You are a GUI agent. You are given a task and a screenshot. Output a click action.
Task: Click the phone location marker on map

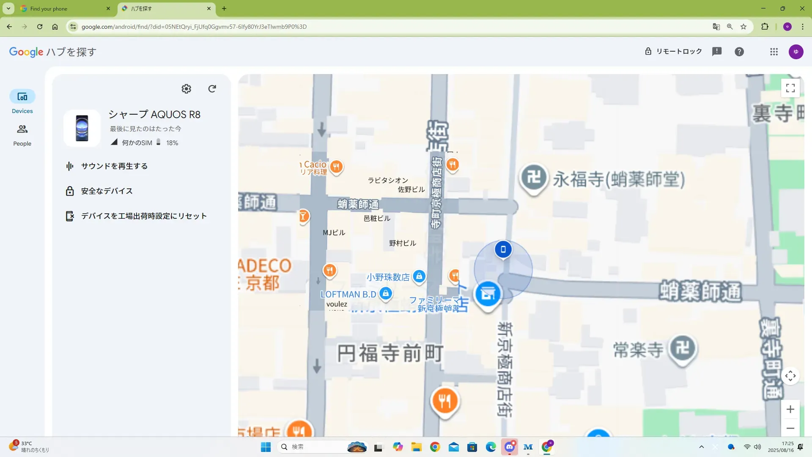[503, 249]
